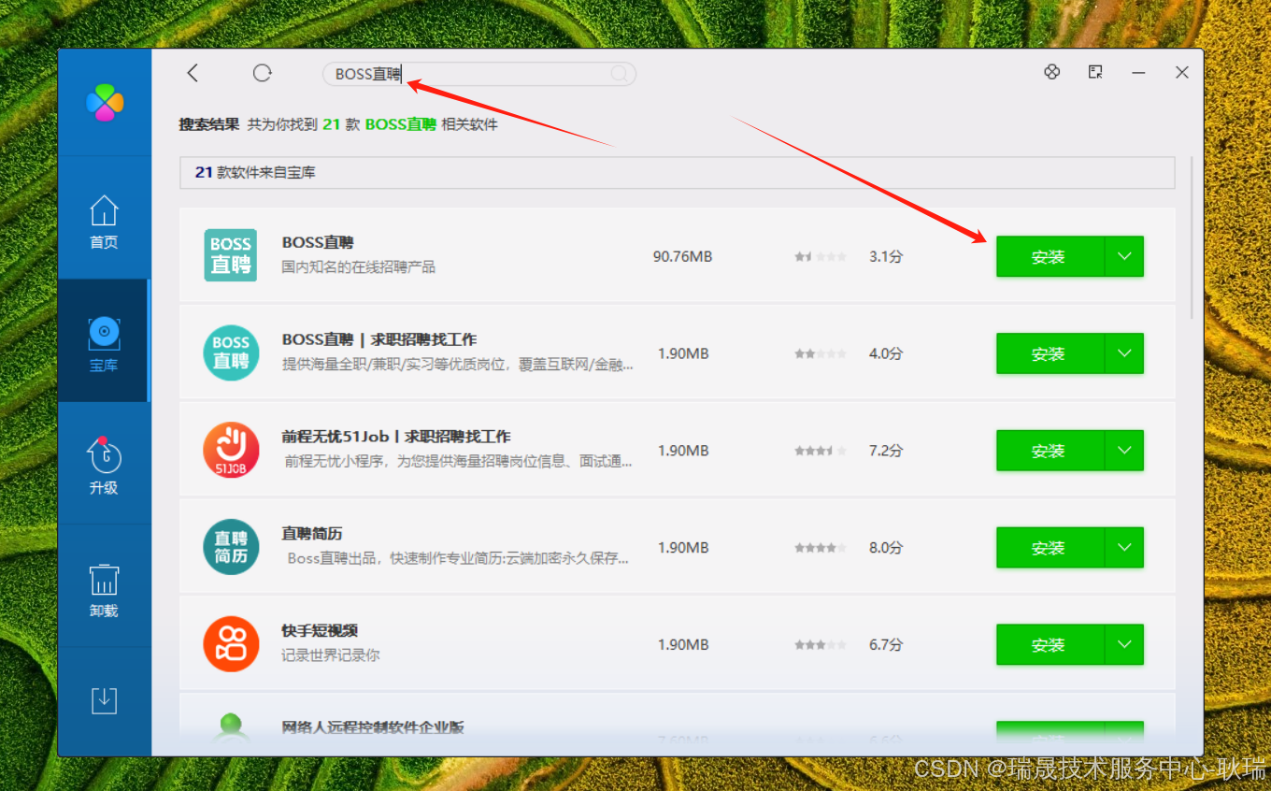1271x791 pixels.
Task: Refresh the search results page
Action: pyautogui.click(x=263, y=73)
